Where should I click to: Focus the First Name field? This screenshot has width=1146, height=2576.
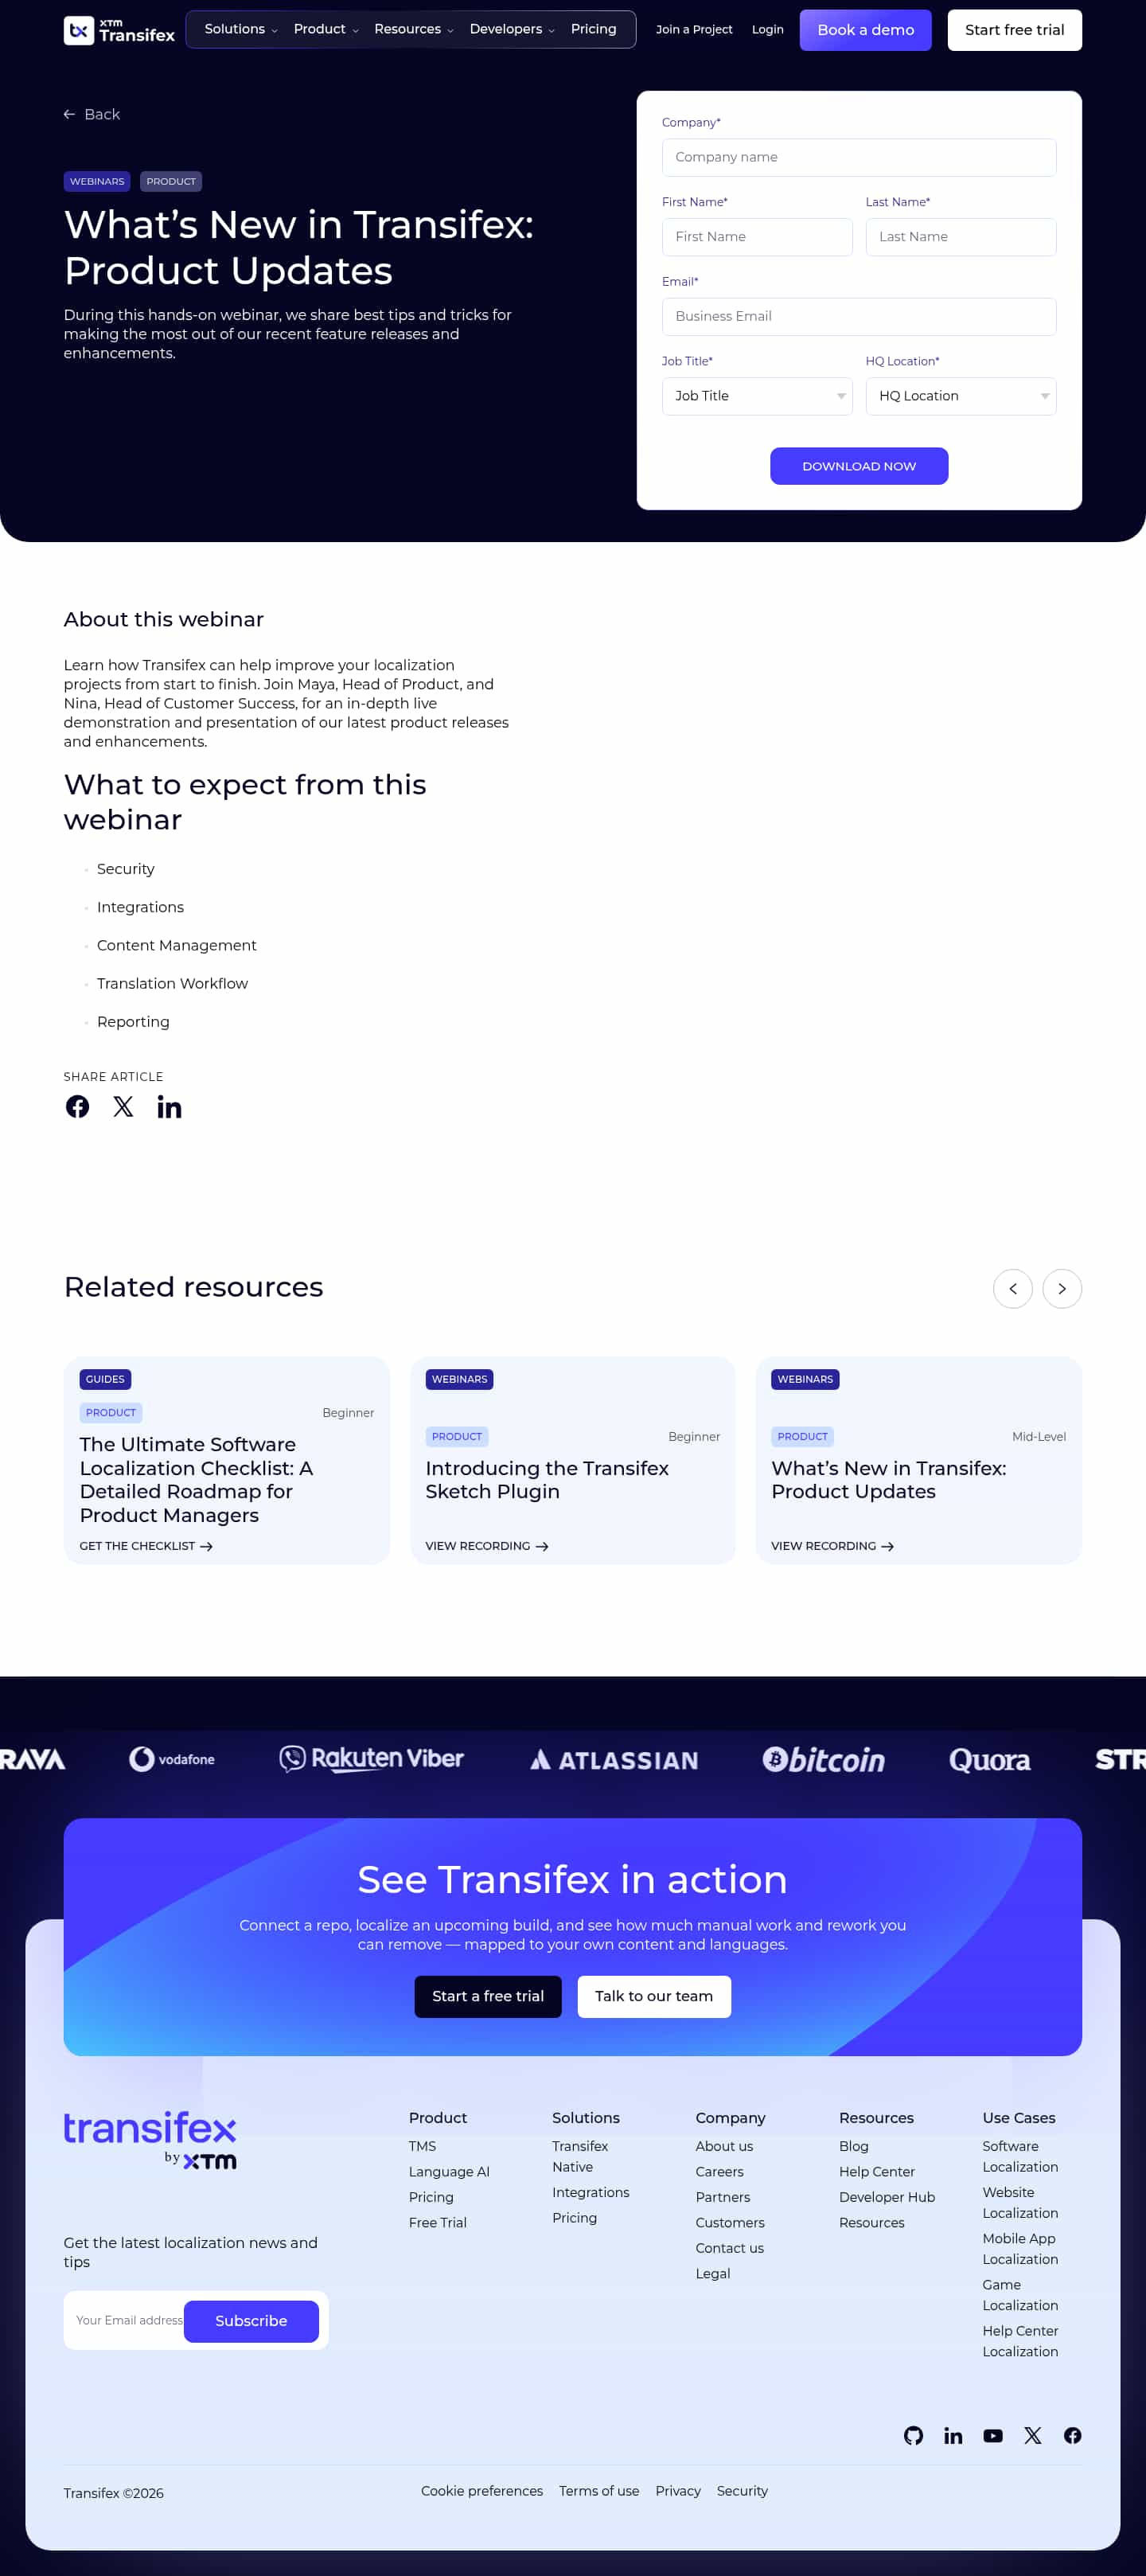[x=757, y=237]
